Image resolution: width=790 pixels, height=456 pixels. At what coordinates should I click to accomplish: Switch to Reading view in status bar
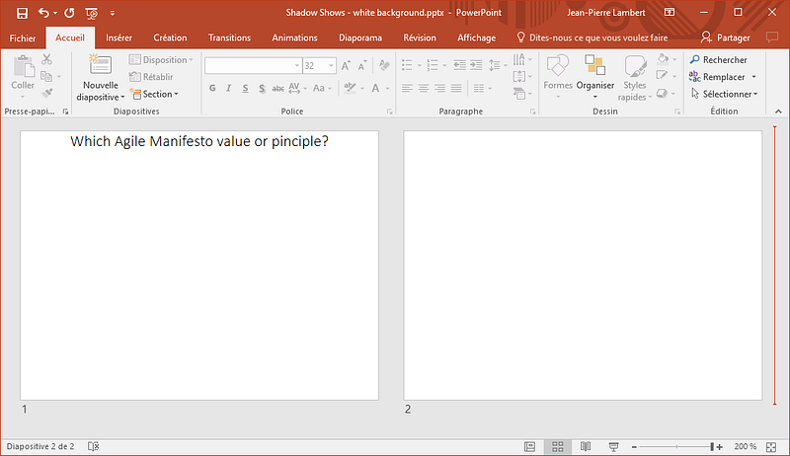(586, 447)
